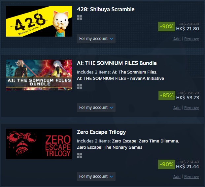Open 428 Shibuya Scramble cover thumbnail
205x187 pixels.
[x=39, y=21]
